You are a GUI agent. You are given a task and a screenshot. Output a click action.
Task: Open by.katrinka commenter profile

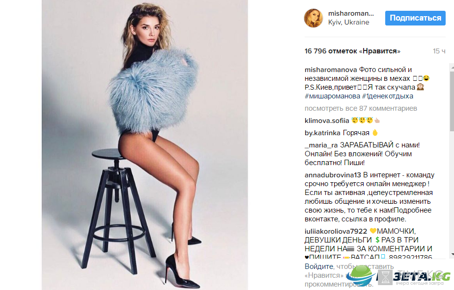(322, 133)
